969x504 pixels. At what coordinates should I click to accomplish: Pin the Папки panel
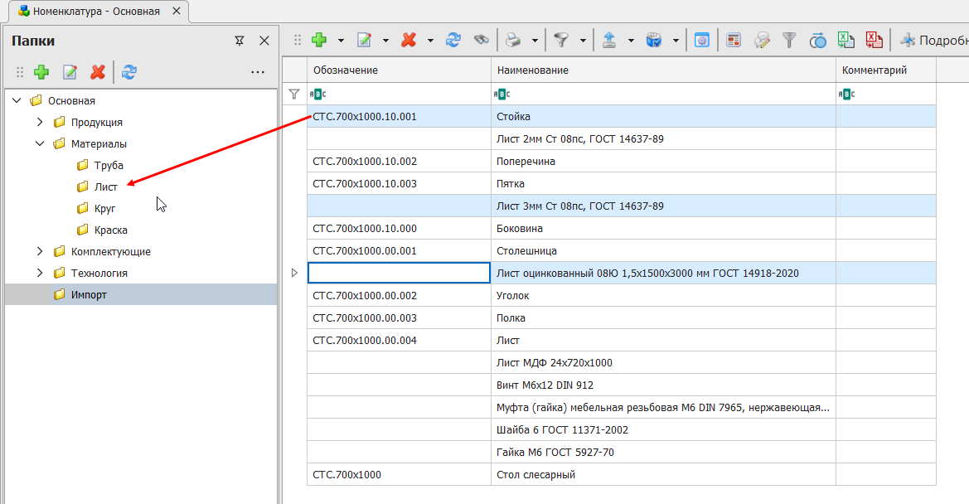240,41
